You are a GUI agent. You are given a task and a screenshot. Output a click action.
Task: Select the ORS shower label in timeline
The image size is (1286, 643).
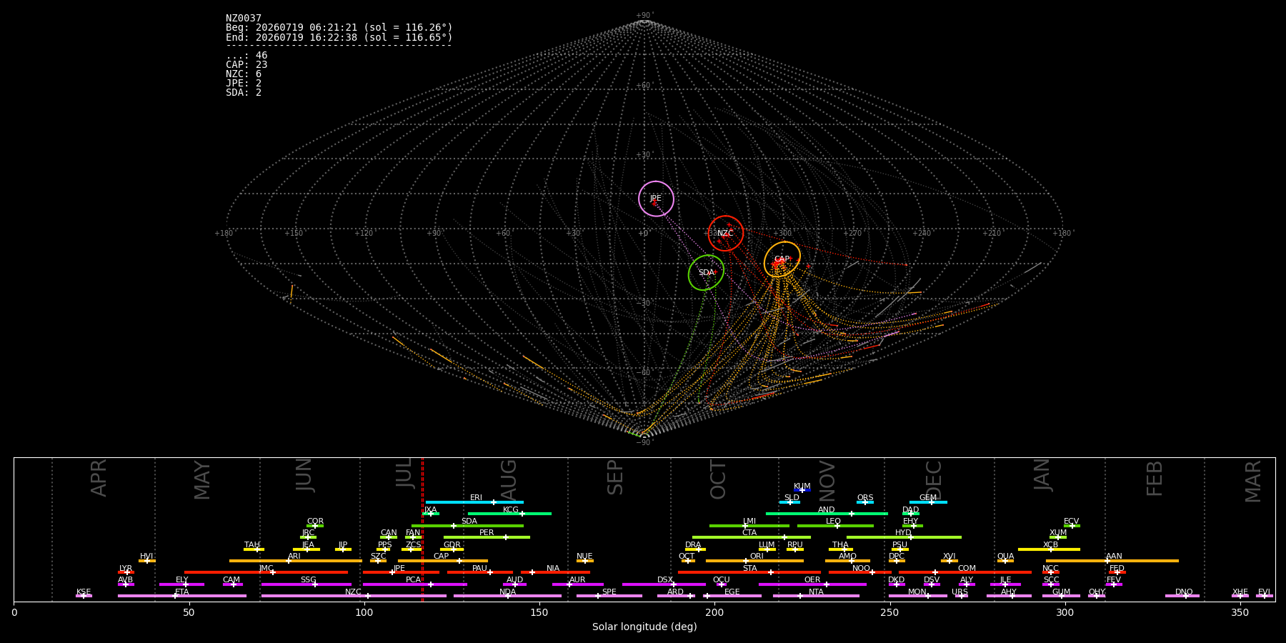(865, 498)
